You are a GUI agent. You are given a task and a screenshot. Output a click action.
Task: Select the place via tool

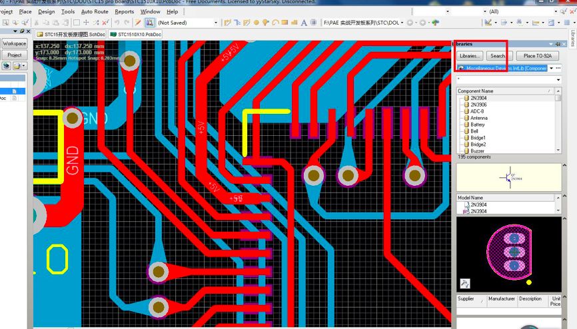[265, 23]
